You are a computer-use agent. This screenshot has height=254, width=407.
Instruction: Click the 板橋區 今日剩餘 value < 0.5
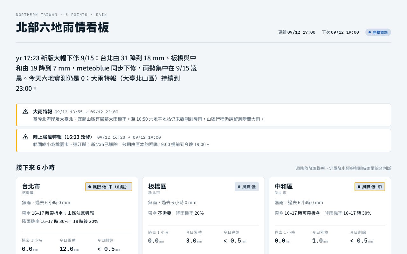click(232, 241)
